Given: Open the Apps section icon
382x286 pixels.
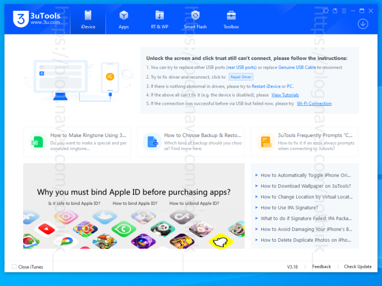Looking at the screenshot, I should click(123, 15).
